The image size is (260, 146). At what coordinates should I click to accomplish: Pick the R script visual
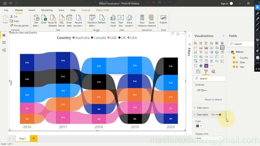[x=212, y=61]
